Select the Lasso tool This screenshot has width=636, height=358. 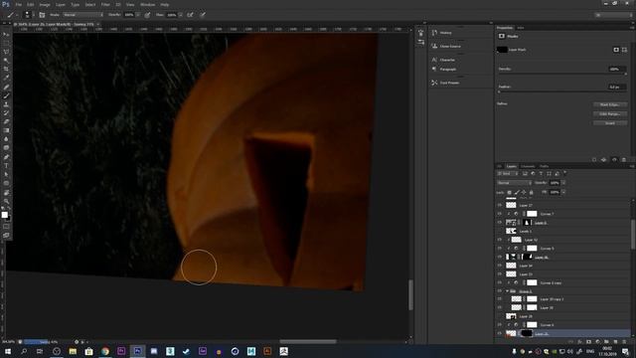click(6, 52)
